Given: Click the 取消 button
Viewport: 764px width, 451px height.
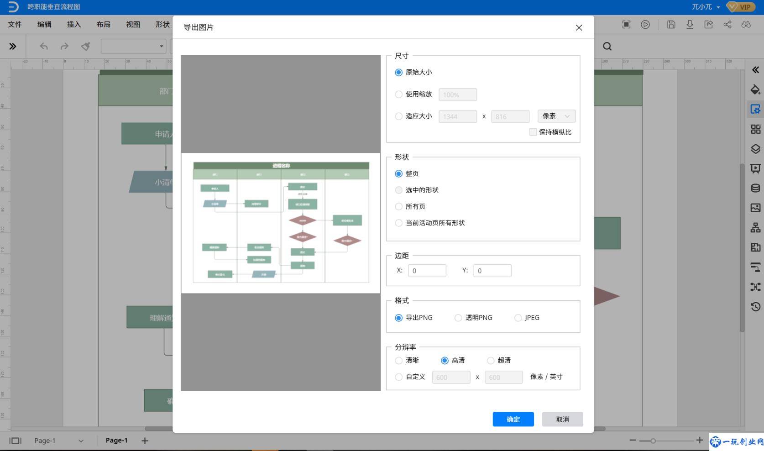Looking at the screenshot, I should [562, 419].
